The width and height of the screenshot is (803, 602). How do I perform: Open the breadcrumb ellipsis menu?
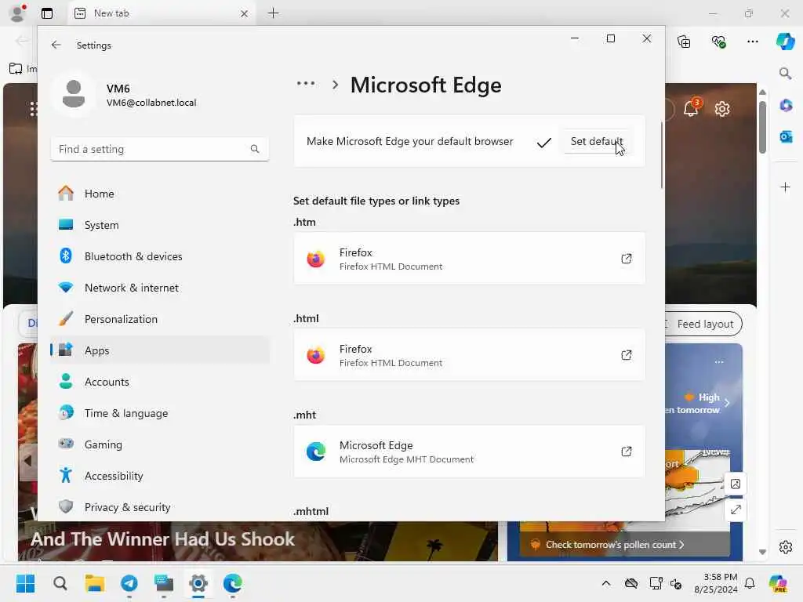click(306, 83)
